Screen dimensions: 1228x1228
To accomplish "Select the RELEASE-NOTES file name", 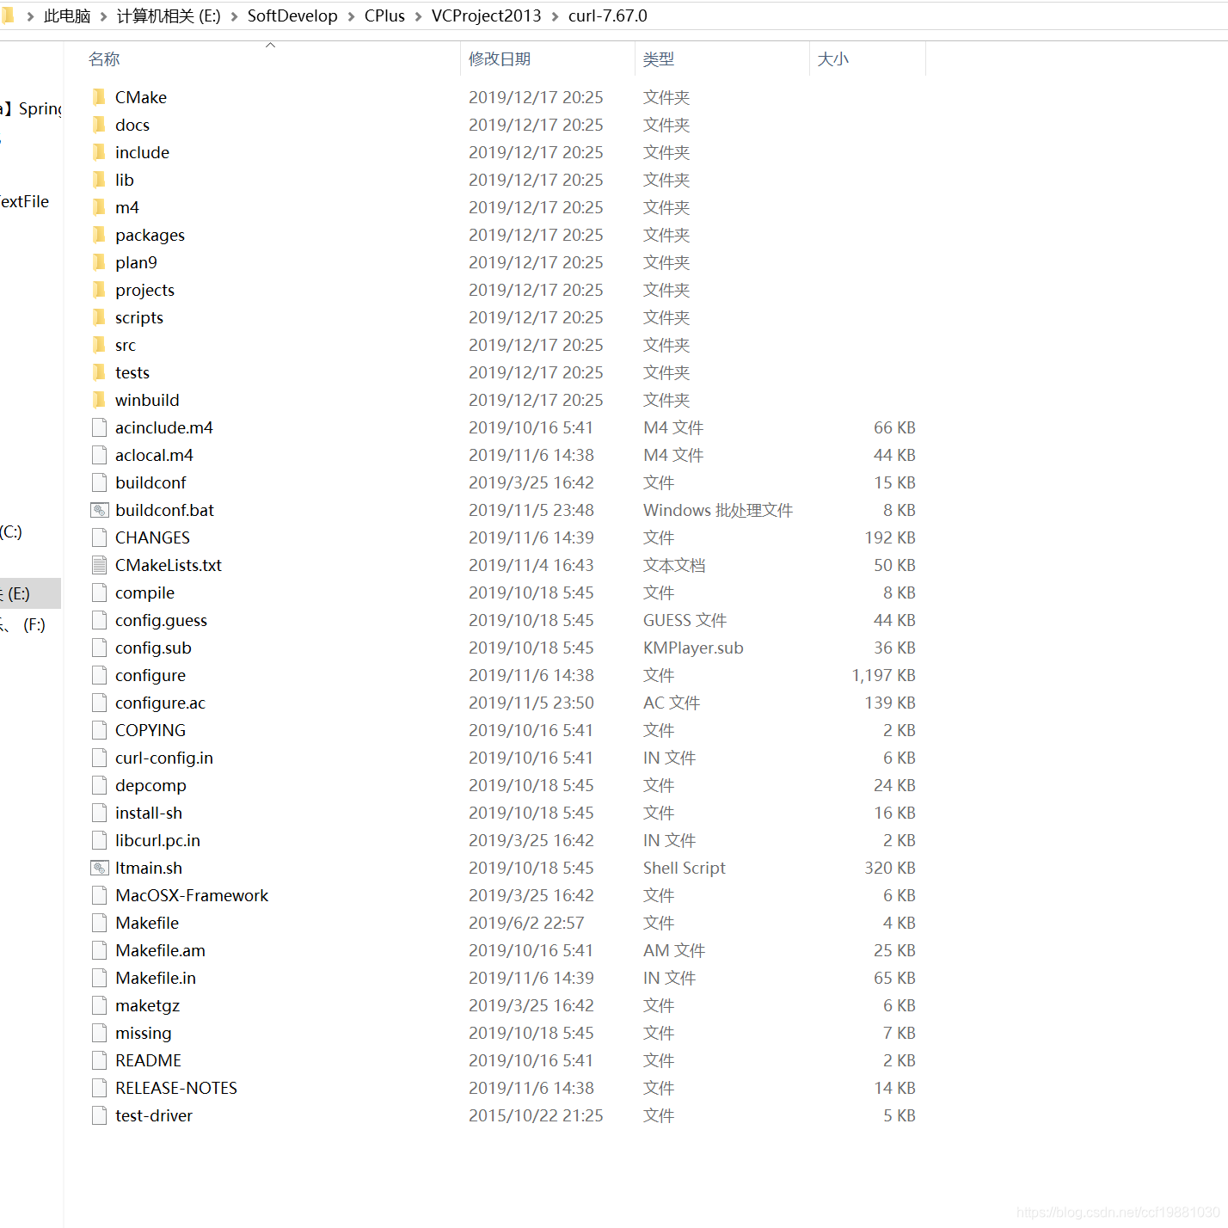I will [x=176, y=1088].
